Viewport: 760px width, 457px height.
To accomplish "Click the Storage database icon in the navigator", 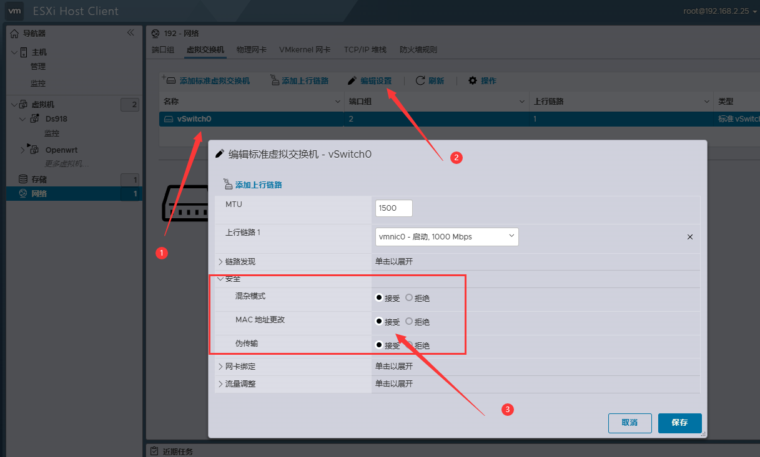I will [23, 179].
